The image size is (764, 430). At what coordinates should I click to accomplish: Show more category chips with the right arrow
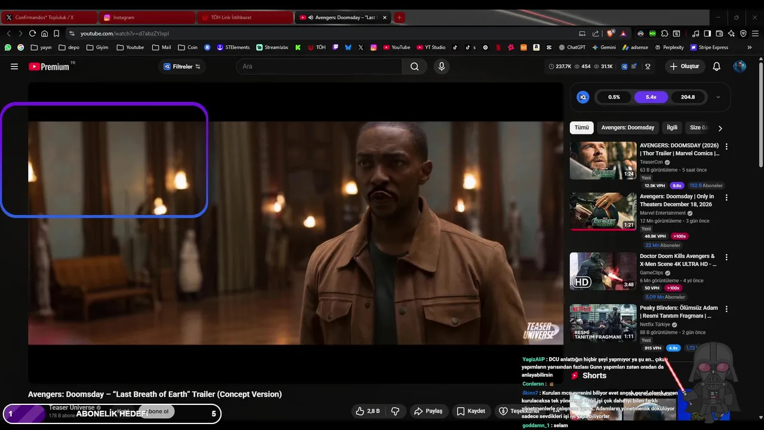[x=720, y=128]
